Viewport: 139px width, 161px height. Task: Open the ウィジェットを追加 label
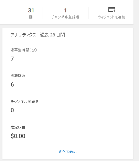coord(111,17)
